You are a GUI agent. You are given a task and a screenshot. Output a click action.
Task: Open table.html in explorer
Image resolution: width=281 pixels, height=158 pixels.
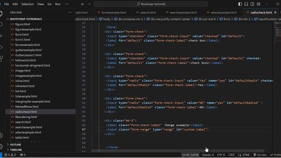coord(40,137)
